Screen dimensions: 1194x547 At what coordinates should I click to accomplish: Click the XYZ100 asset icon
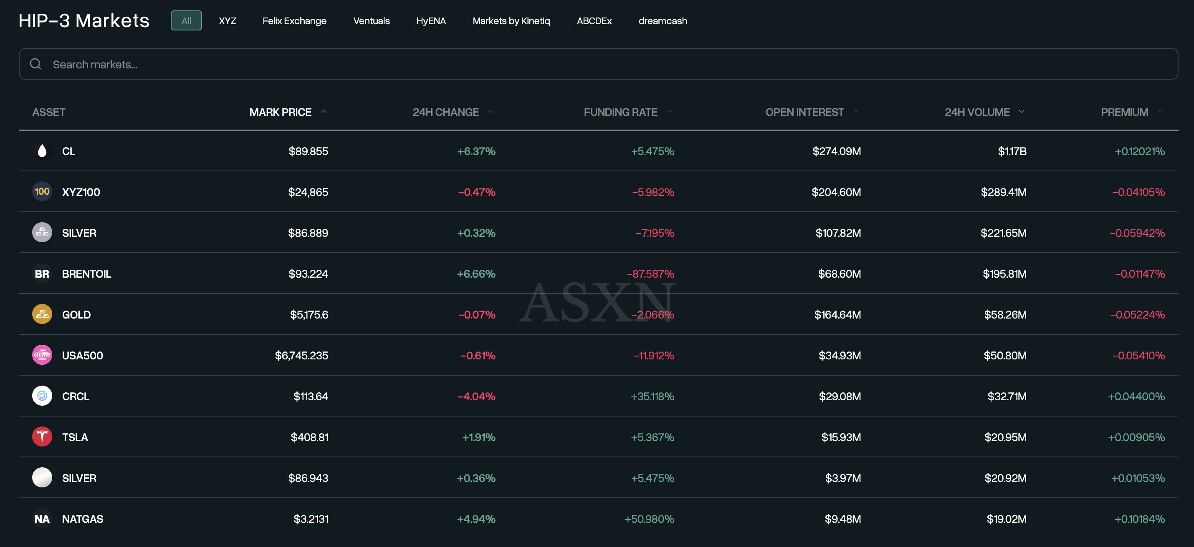pos(42,192)
